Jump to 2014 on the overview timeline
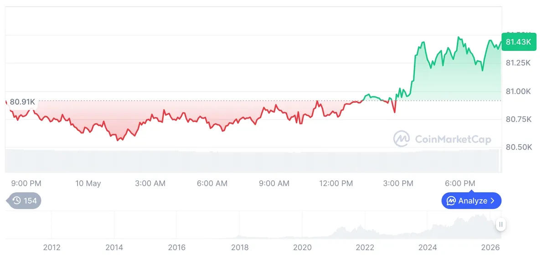Image resolution: width=547 pixels, height=255 pixels. (x=114, y=248)
